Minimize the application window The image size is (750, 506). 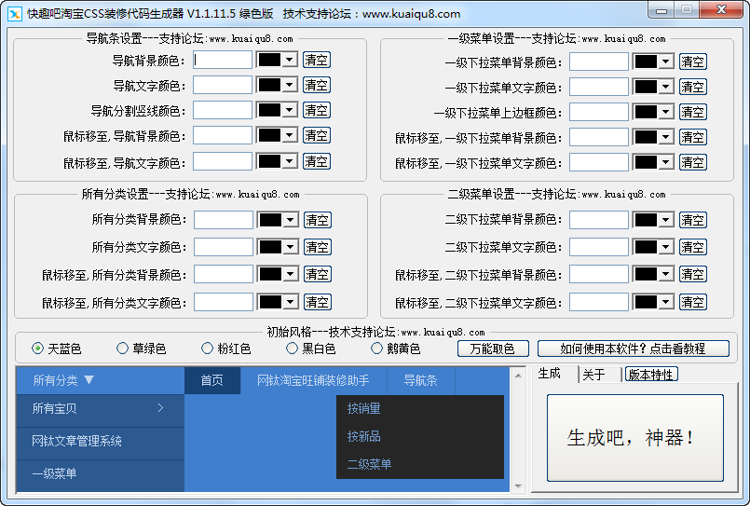pos(661,10)
